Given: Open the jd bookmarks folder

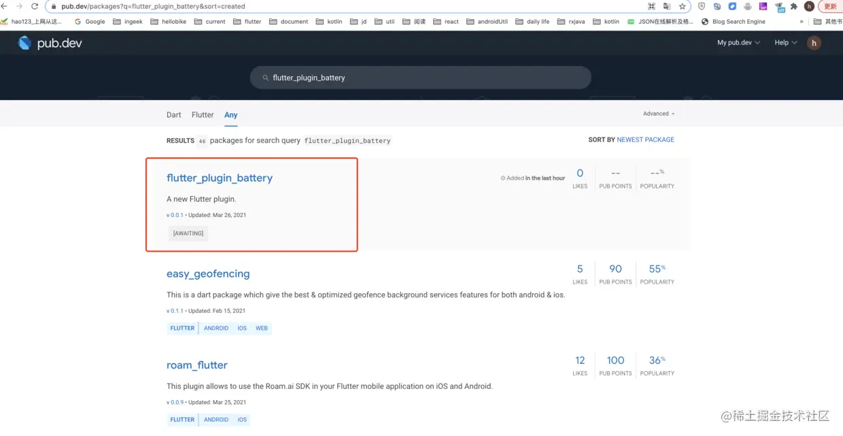Looking at the screenshot, I should (358, 21).
